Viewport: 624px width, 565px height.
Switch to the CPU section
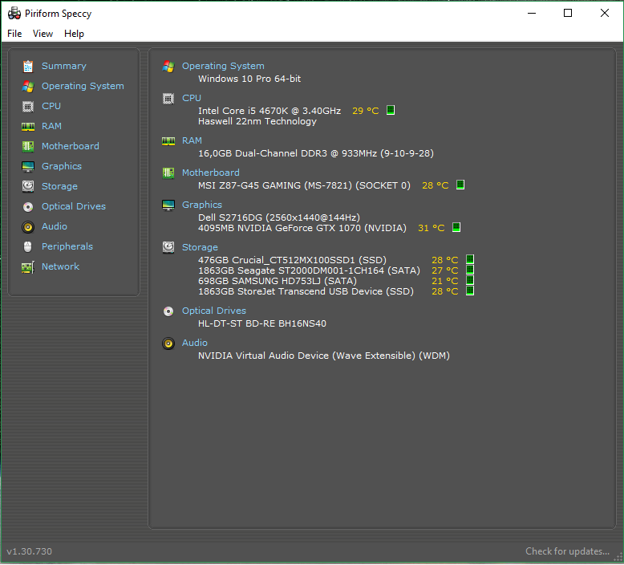pyautogui.click(x=51, y=106)
